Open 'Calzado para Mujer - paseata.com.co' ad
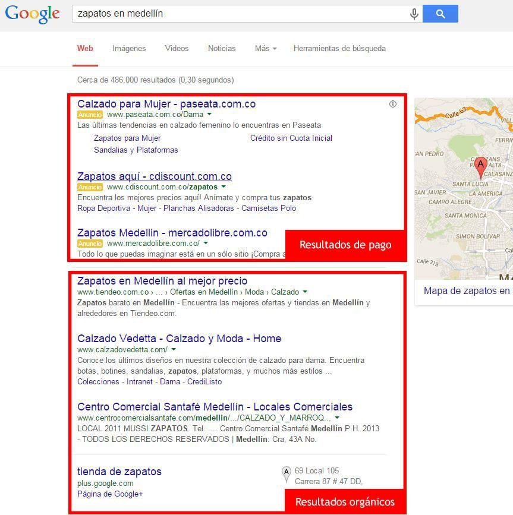The width and height of the screenshot is (513, 515). coord(166,104)
